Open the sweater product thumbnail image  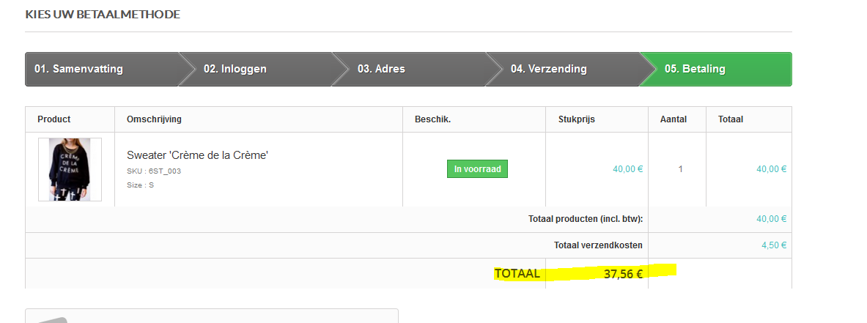coord(70,169)
